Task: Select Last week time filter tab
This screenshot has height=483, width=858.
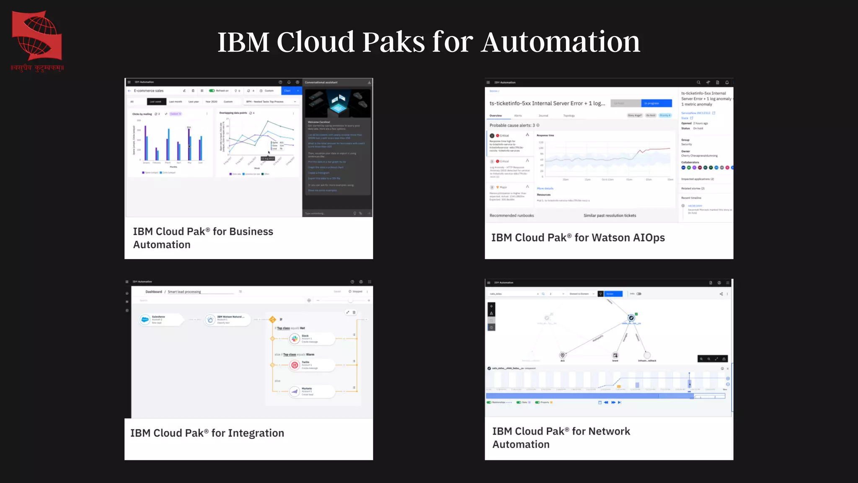Action: (x=156, y=102)
